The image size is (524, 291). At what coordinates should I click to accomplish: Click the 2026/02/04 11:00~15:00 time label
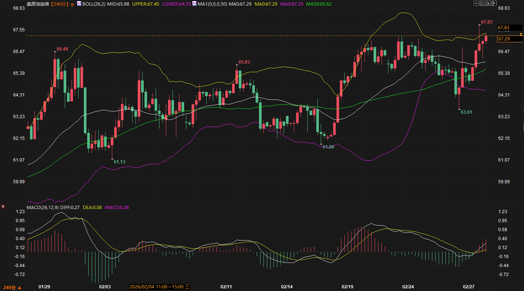156,287
